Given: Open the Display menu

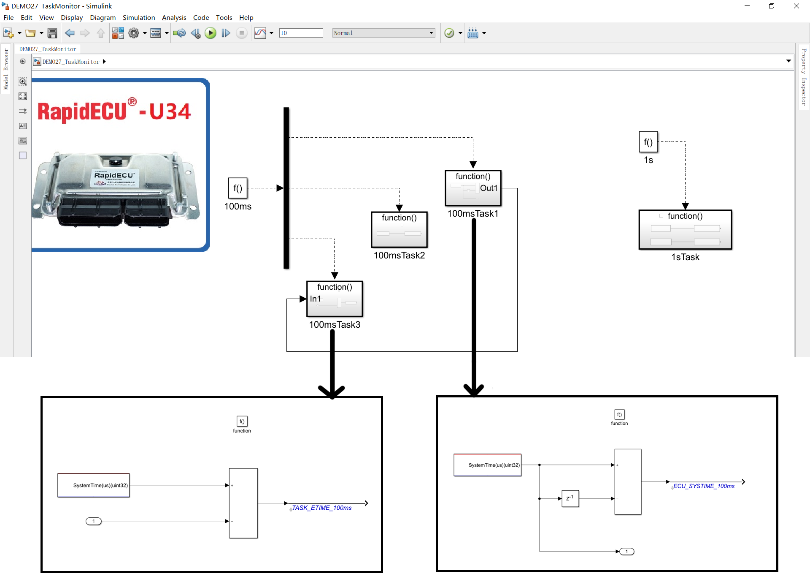Looking at the screenshot, I should pyautogui.click(x=72, y=17).
